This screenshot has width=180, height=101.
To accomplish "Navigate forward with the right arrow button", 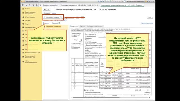I will click(x=48, y=9).
